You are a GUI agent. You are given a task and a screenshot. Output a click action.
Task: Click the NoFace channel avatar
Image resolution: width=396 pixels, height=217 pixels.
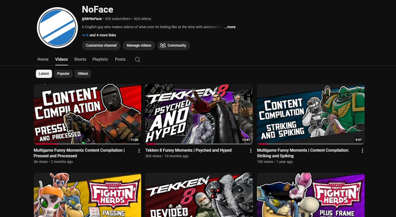57,27
